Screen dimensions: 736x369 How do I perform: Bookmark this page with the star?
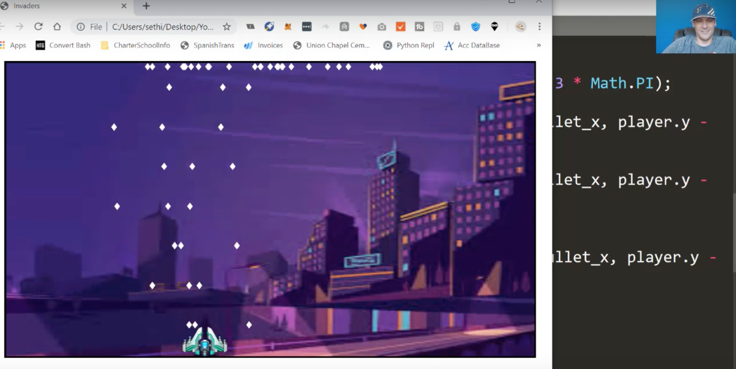[227, 27]
